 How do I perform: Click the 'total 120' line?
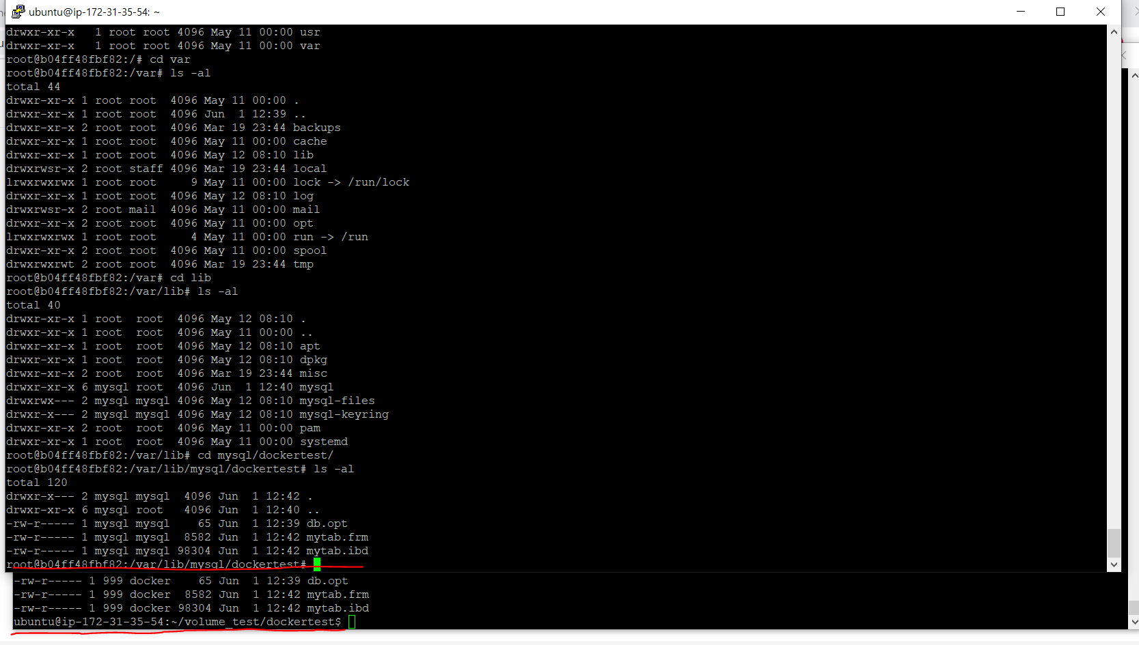click(37, 483)
